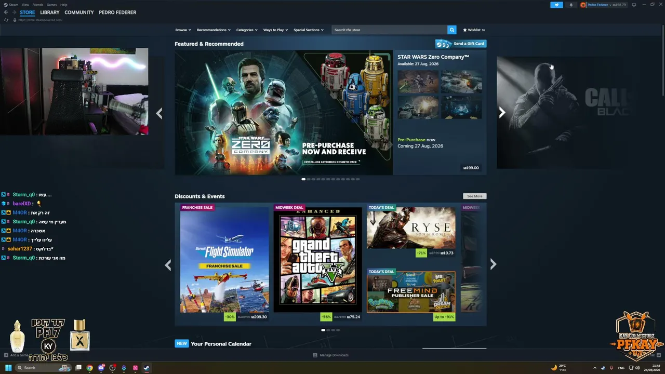Image resolution: width=665 pixels, height=374 pixels.
Task: Click the Add a Game plus icon
Action: tap(6, 355)
